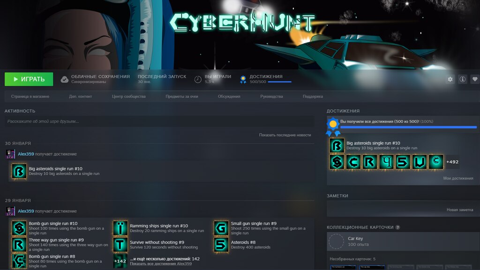Open Центр сообщества tab
480x270 pixels.
tap(128, 96)
